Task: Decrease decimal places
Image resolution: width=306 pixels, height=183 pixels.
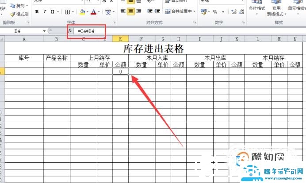Action: (241, 11)
